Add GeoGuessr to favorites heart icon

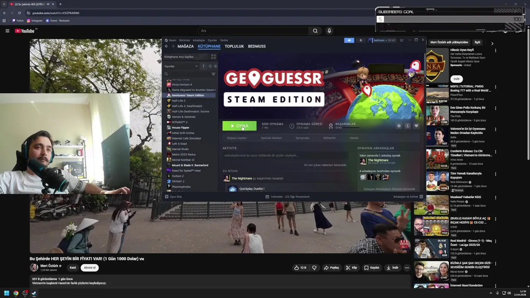[416, 126]
